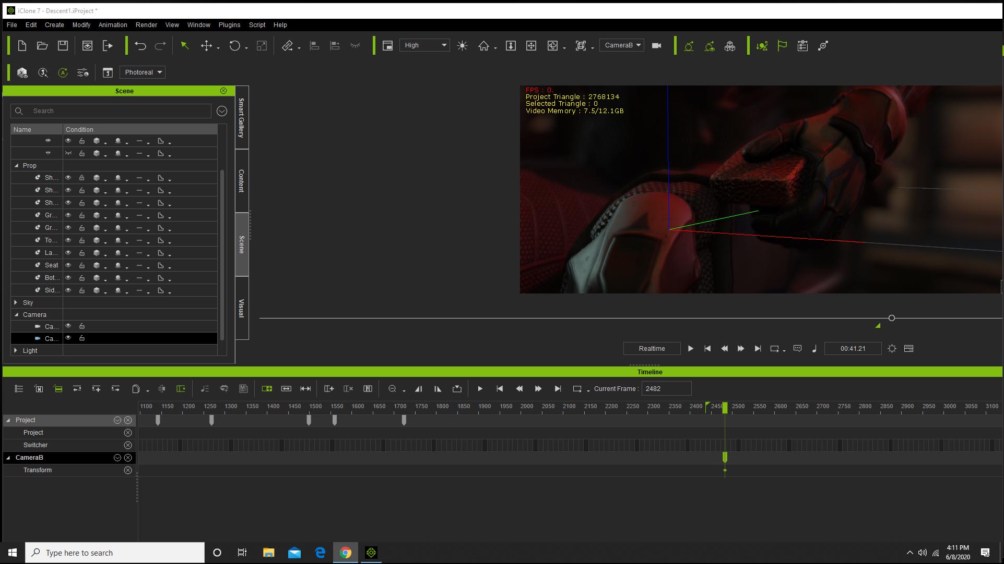Toggle visibility of La... prop
Image resolution: width=1004 pixels, height=564 pixels.
pyautogui.click(x=68, y=252)
